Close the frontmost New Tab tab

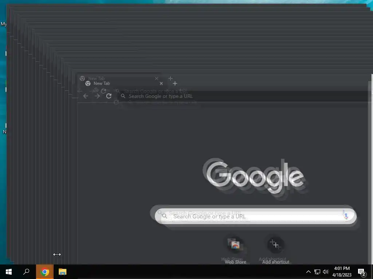coord(161,84)
